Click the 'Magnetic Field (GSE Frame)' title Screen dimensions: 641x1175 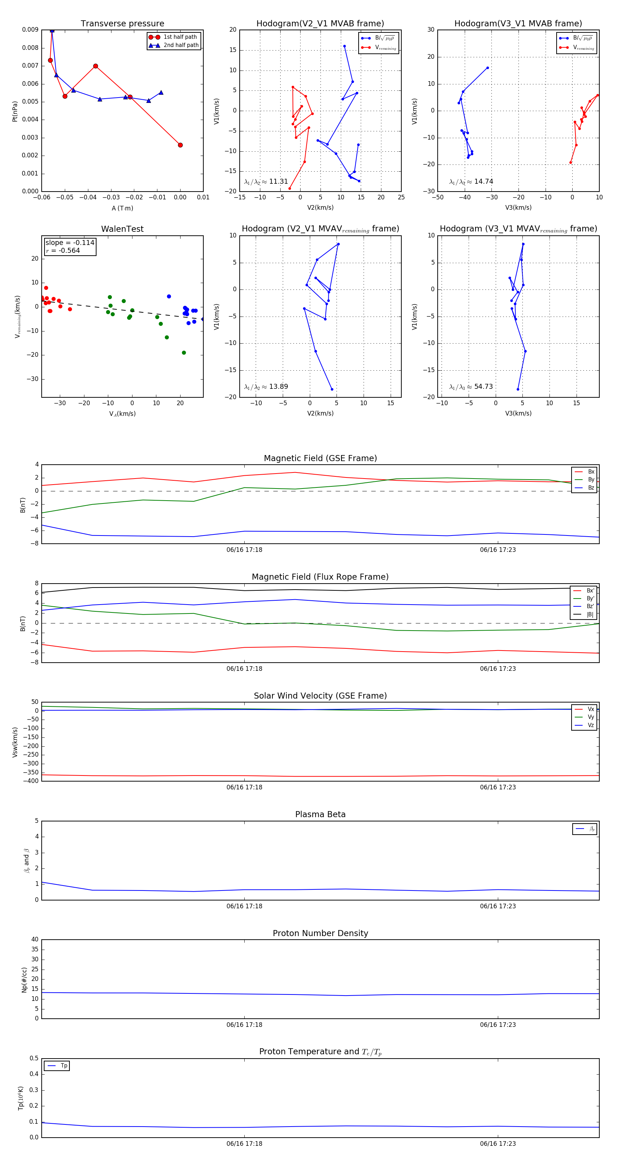pos(320,458)
